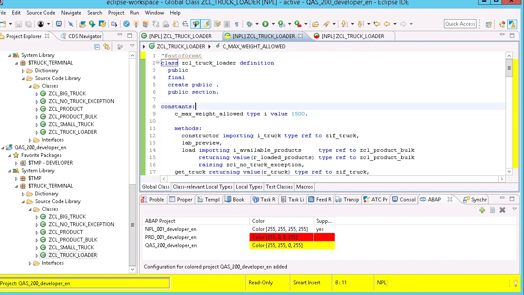This screenshot has width=524, height=295.
Task: Click the editor vertical scrollbar thumb
Action: coord(509,68)
